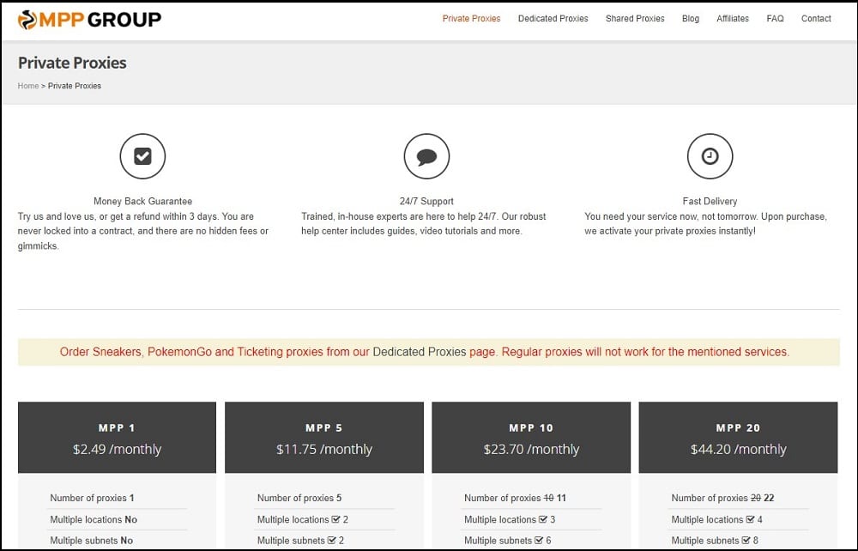Click the "Money Back Guarantee" heading
The image size is (858, 551).
[x=142, y=202]
